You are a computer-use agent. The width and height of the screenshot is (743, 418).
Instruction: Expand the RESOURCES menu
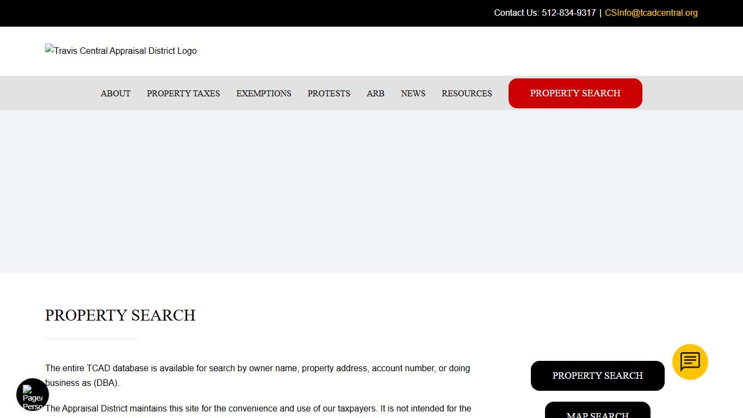pos(467,94)
